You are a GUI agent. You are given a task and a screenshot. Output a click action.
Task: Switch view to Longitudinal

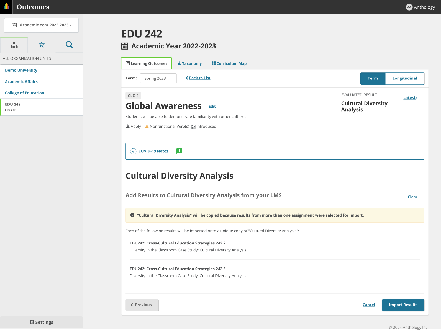coord(404,78)
